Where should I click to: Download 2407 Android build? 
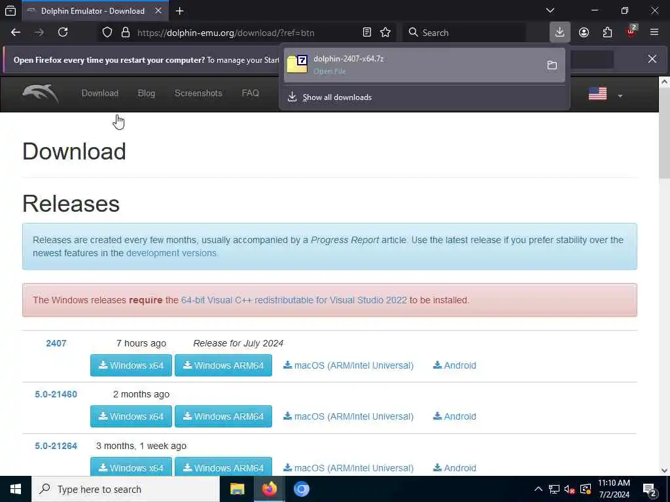pyautogui.click(x=455, y=365)
